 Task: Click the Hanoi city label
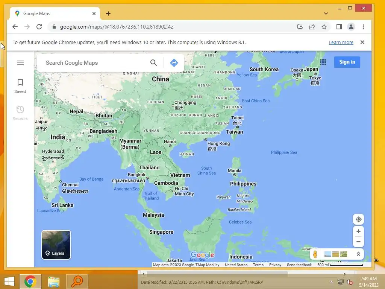(x=170, y=141)
